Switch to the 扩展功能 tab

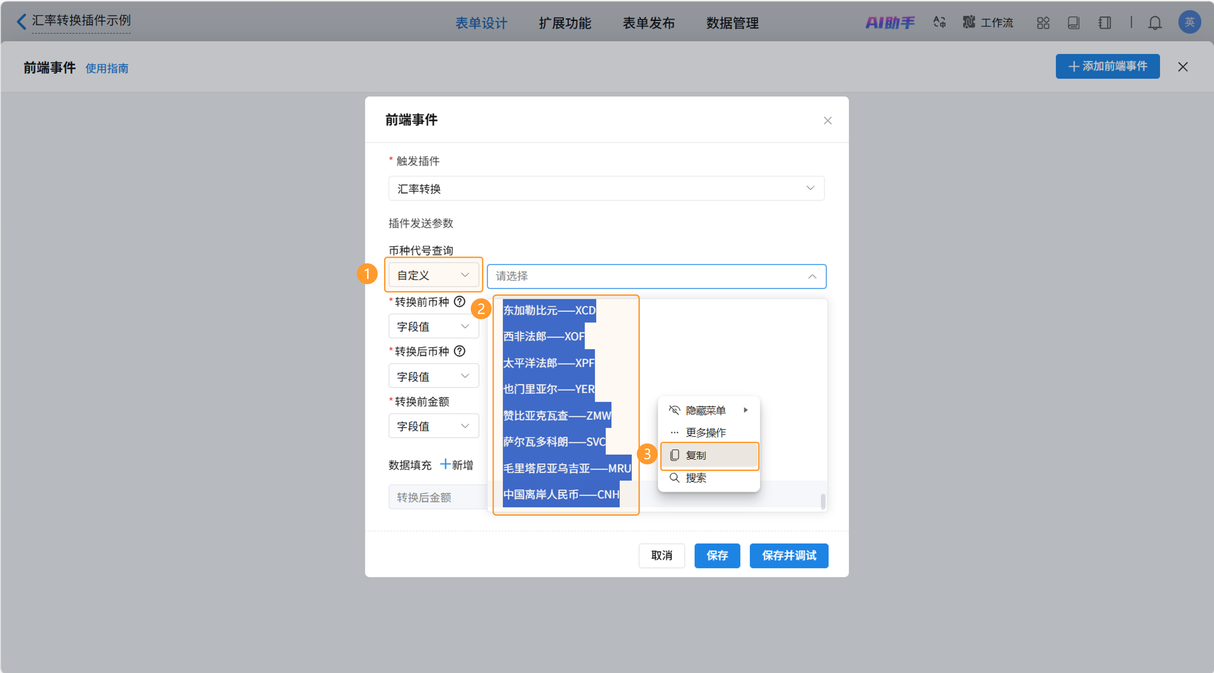pos(565,23)
